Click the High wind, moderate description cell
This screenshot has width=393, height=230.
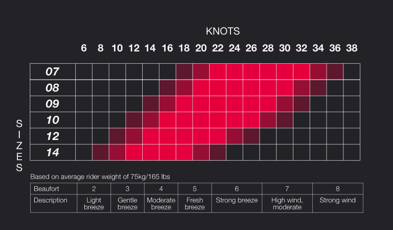click(287, 204)
